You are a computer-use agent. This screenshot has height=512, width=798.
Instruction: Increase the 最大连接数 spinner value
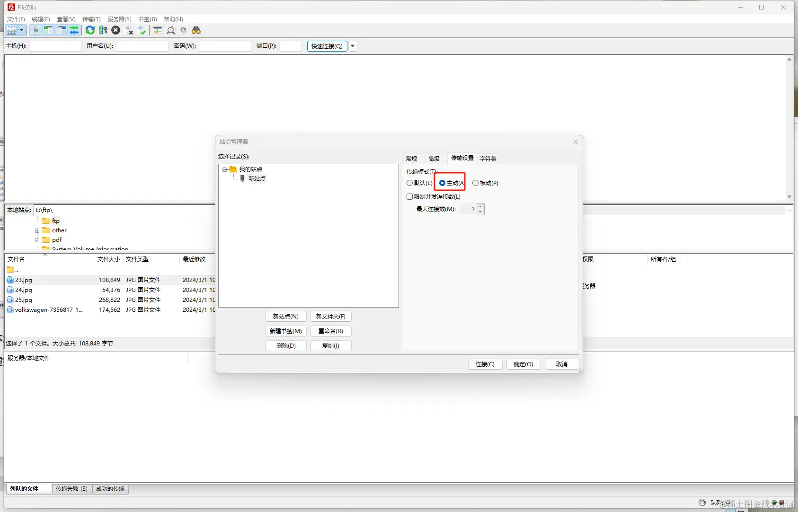[480, 206]
